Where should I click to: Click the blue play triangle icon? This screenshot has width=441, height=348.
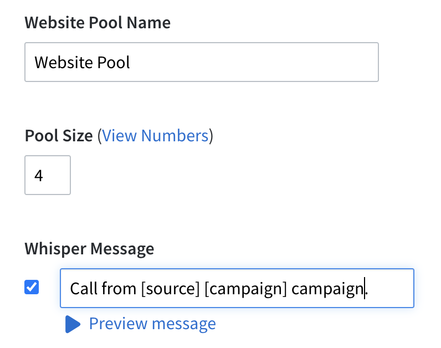pyautogui.click(x=73, y=324)
